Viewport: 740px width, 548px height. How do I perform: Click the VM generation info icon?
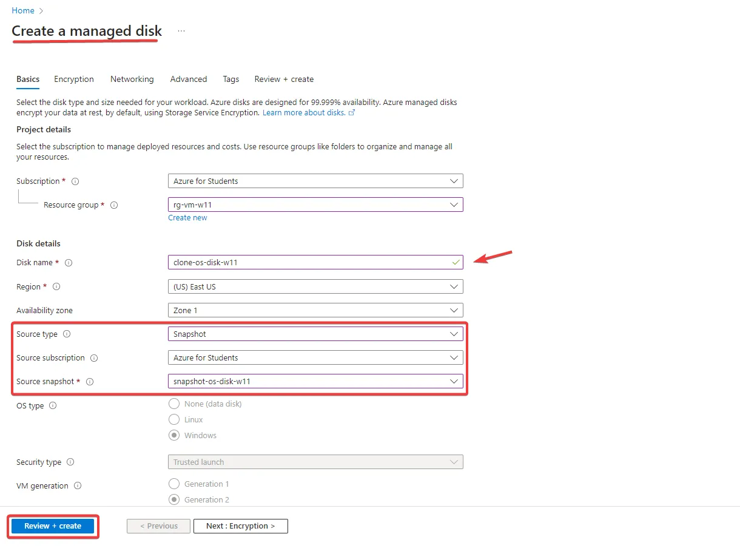pyautogui.click(x=77, y=485)
